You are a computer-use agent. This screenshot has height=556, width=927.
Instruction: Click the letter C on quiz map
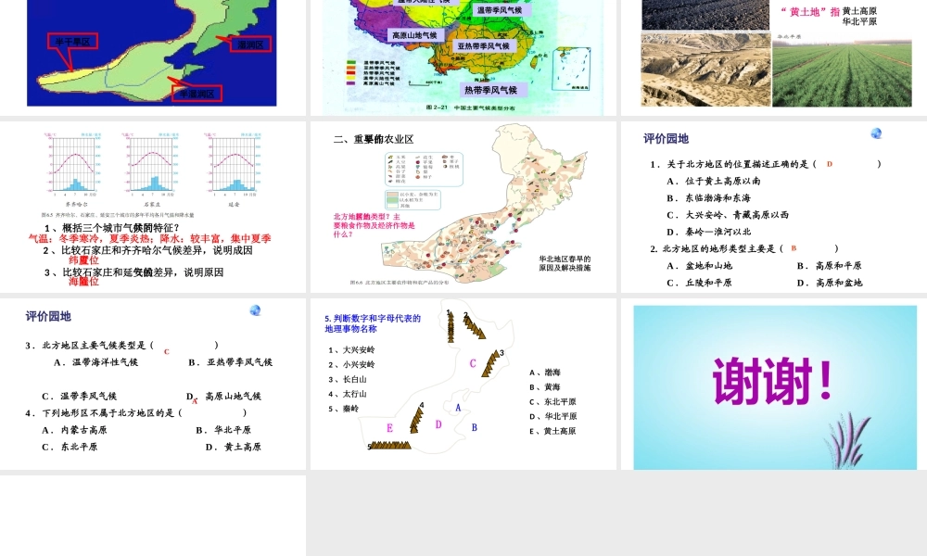click(473, 363)
